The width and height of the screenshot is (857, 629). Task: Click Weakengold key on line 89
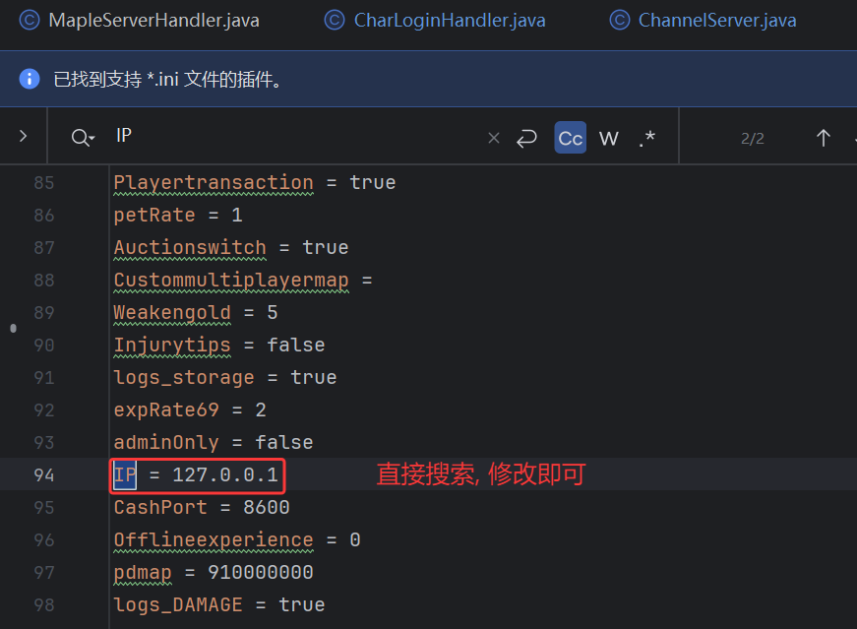tap(172, 312)
